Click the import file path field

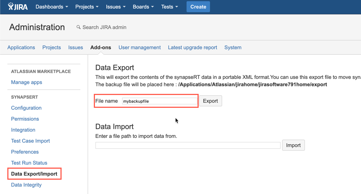tap(188, 146)
